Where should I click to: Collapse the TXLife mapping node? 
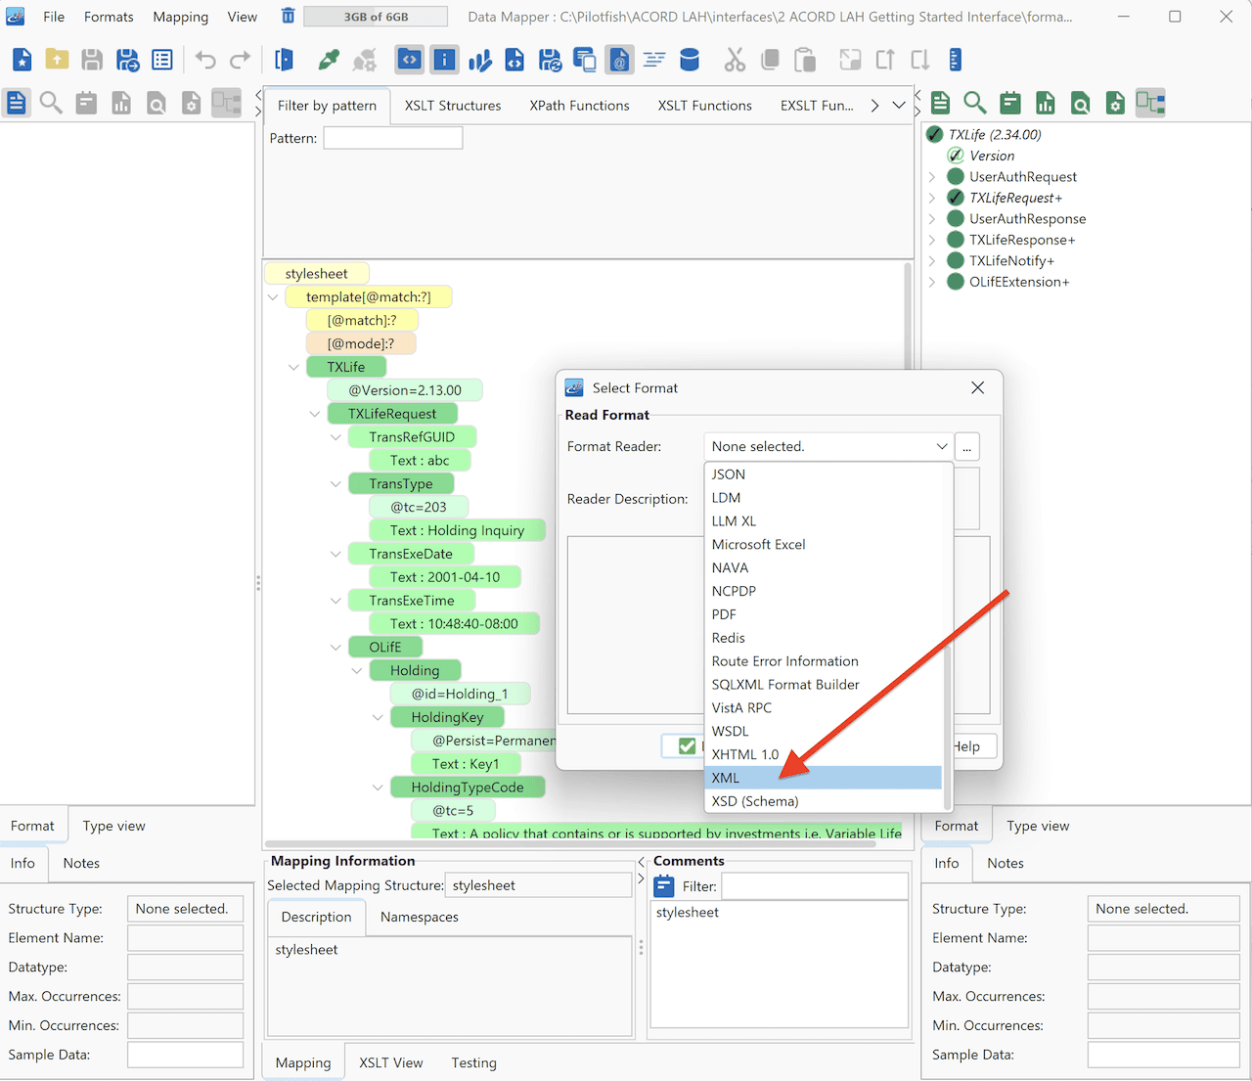tap(293, 368)
